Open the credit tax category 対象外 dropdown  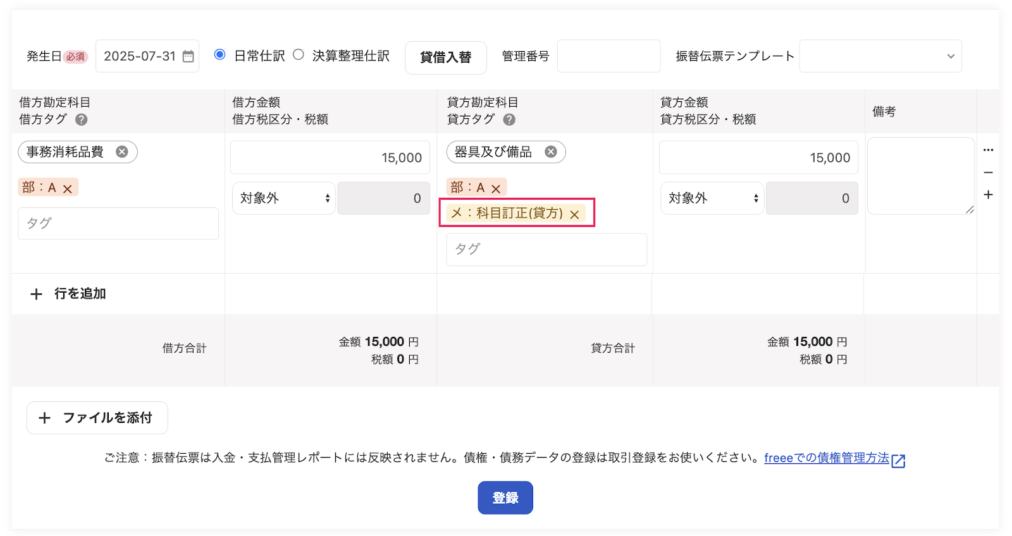(712, 198)
